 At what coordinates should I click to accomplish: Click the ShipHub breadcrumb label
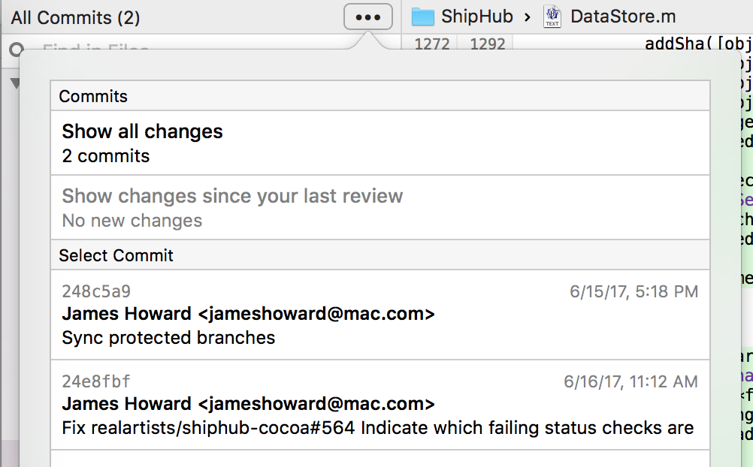coord(476,17)
